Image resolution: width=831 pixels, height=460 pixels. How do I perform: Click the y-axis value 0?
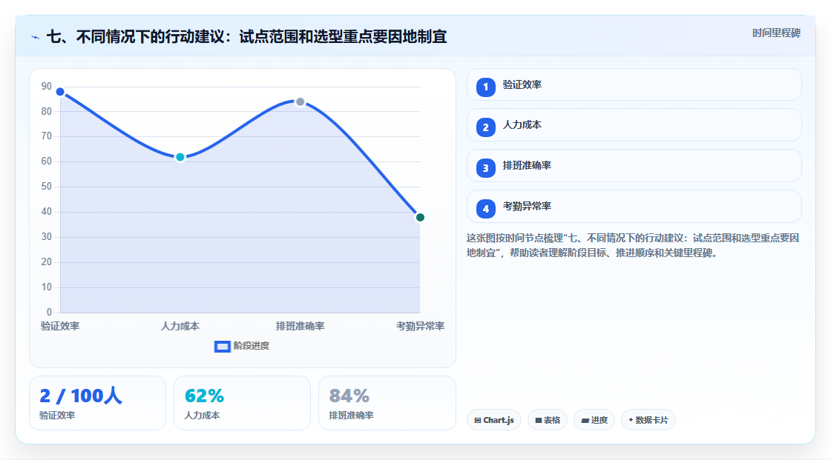(49, 313)
